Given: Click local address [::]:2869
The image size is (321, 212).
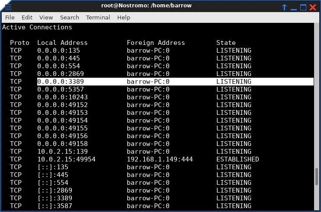Looking at the screenshot, I should pyautogui.click(x=55, y=190).
